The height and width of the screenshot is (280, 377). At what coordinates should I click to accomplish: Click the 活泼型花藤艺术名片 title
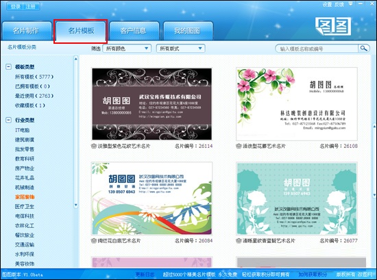click(x=264, y=146)
